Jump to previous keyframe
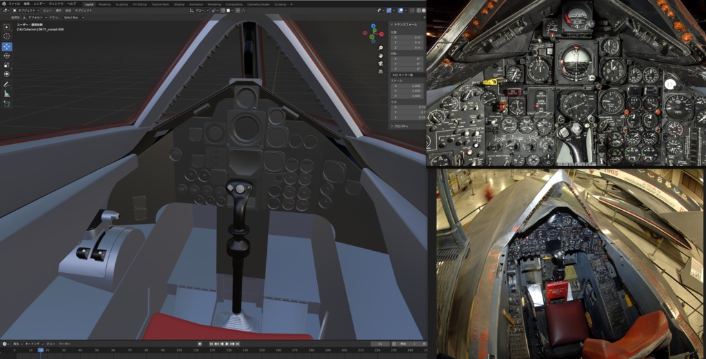706x359 pixels. pos(217,344)
